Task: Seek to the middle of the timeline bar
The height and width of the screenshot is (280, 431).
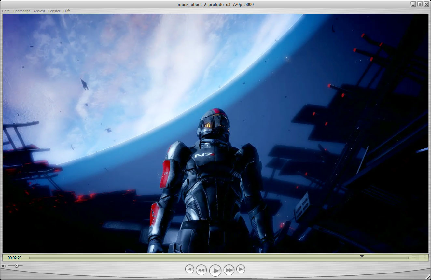Action: point(219,258)
